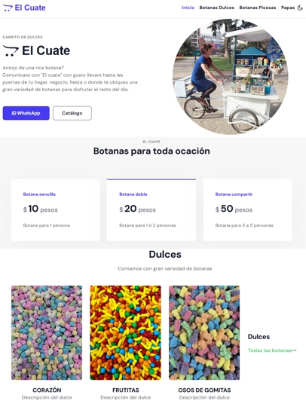
Task: Click the circular candy cart photo
Action: [231, 77]
